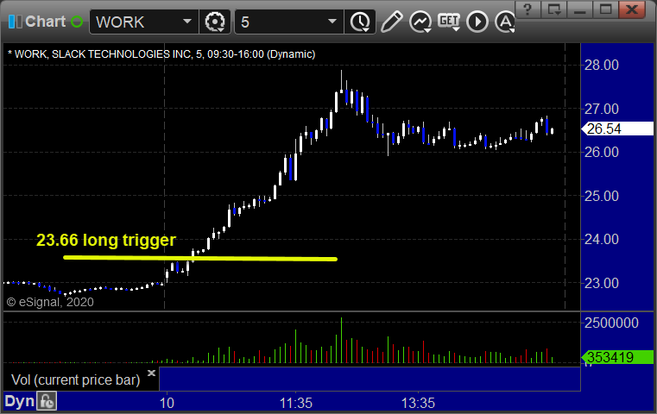Click the 26.00 price axis label
Image resolution: width=657 pixels, height=414 pixels.
point(601,152)
